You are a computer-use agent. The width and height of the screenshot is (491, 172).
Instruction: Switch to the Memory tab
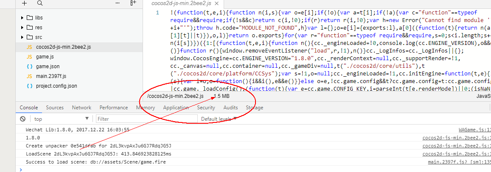[x=146, y=107]
